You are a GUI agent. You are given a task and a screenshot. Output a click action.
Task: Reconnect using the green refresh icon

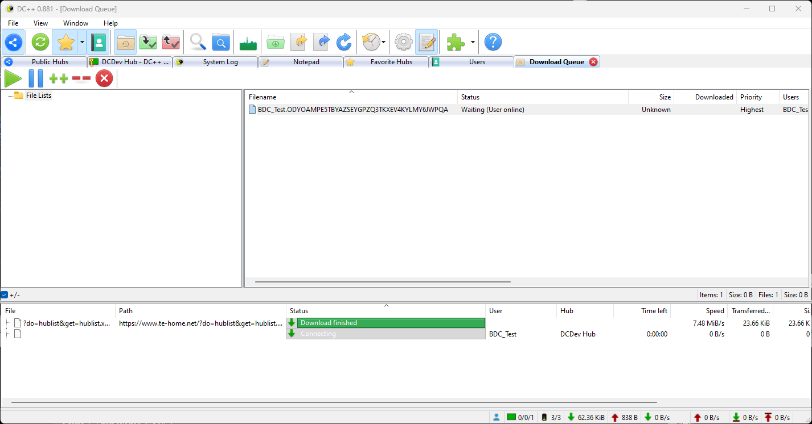(x=39, y=41)
